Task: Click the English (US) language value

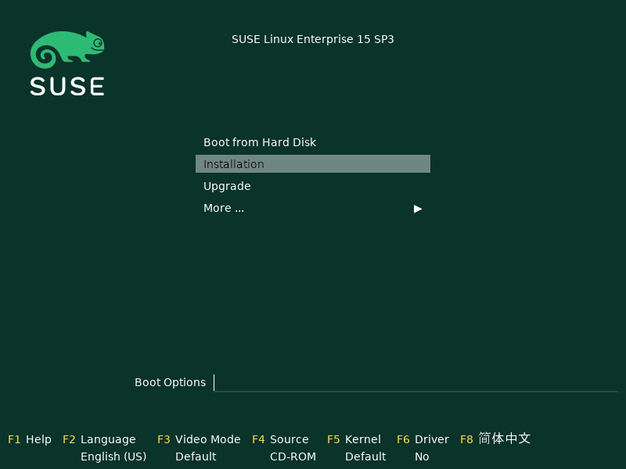Action: [x=113, y=456]
